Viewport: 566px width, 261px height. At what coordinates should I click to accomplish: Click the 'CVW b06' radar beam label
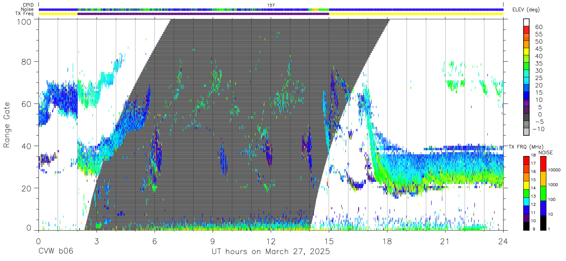tap(55, 252)
